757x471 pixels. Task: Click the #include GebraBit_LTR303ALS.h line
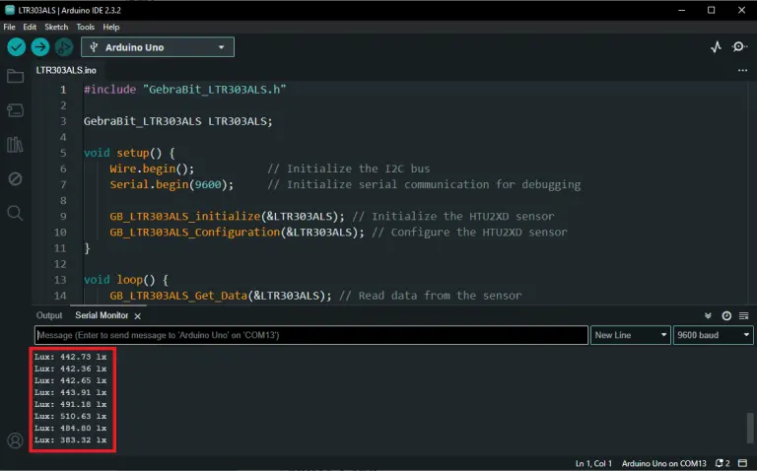click(185, 90)
